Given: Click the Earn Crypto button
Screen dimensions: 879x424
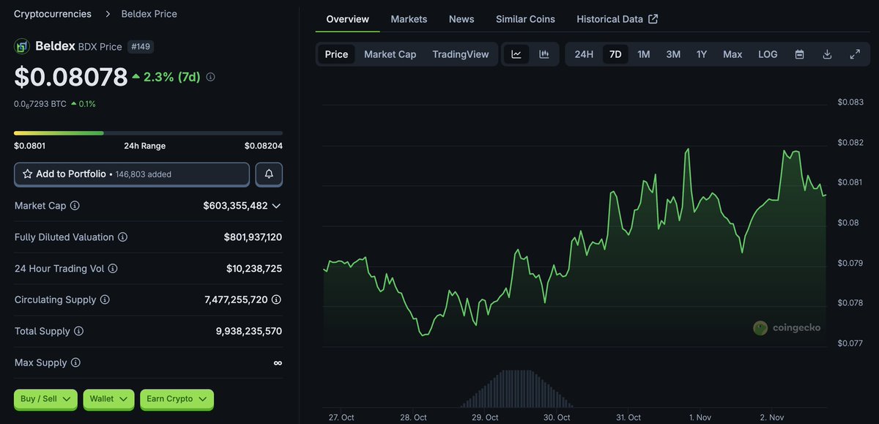Looking at the screenshot, I should 177,399.
